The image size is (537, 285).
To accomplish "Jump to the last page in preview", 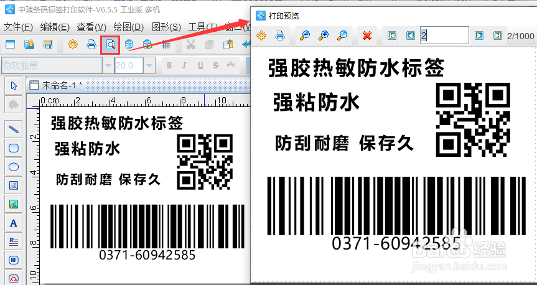I will click(498, 35).
